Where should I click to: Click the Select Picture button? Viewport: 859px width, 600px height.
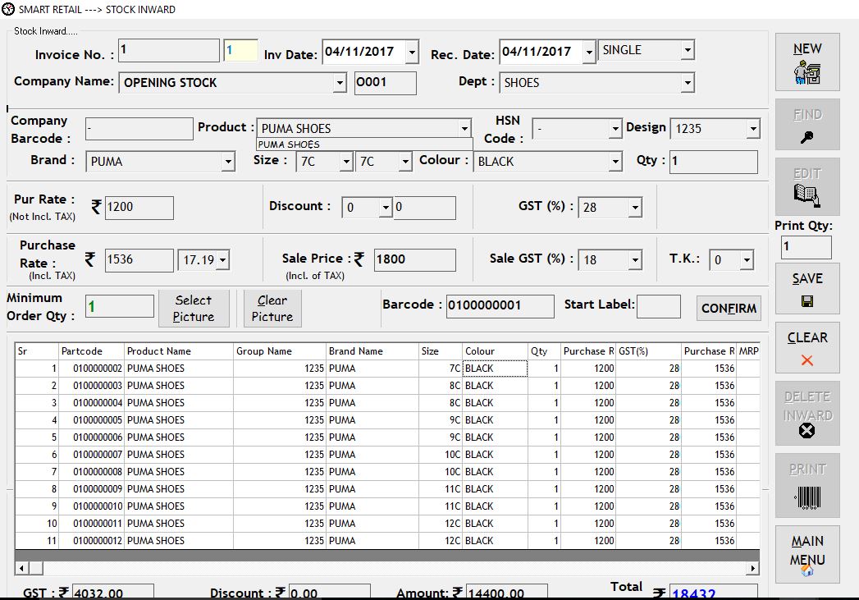(194, 309)
